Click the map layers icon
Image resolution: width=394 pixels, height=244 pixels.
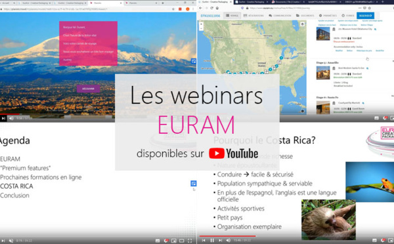[x=302, y=24]
